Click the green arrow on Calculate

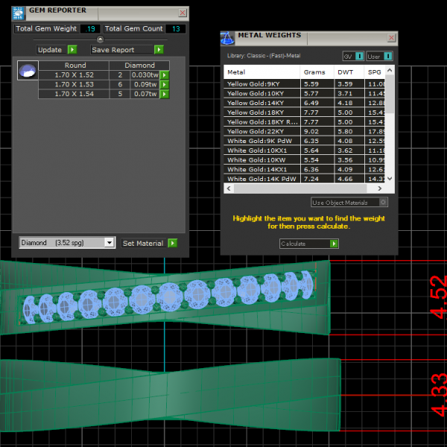coord(334,244)
